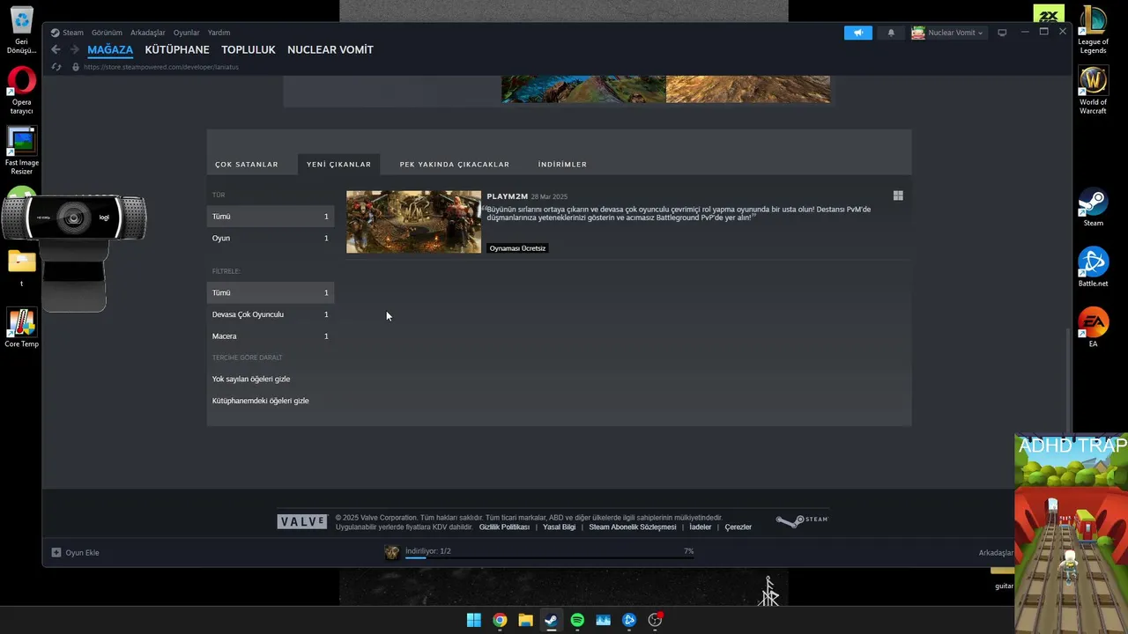
Task: Open the Opera tarayıcı desktop shortcut
Action: point(21,92)
